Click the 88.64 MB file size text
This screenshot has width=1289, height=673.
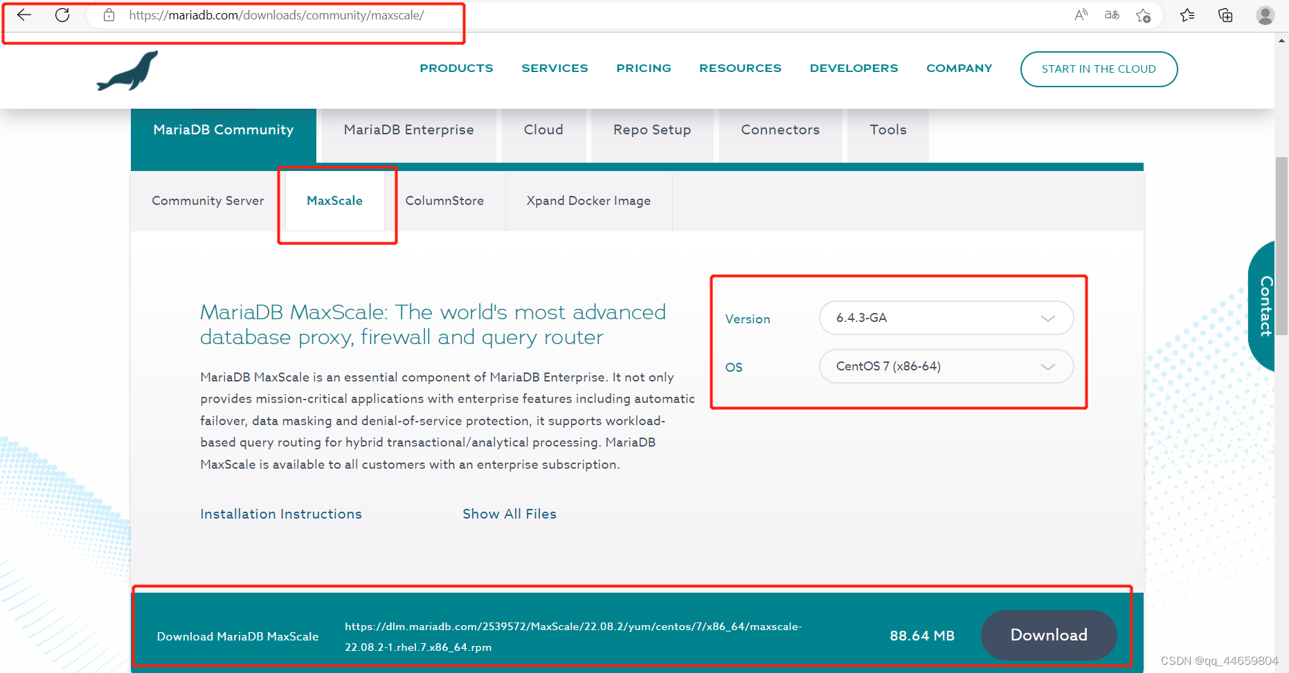922,636
